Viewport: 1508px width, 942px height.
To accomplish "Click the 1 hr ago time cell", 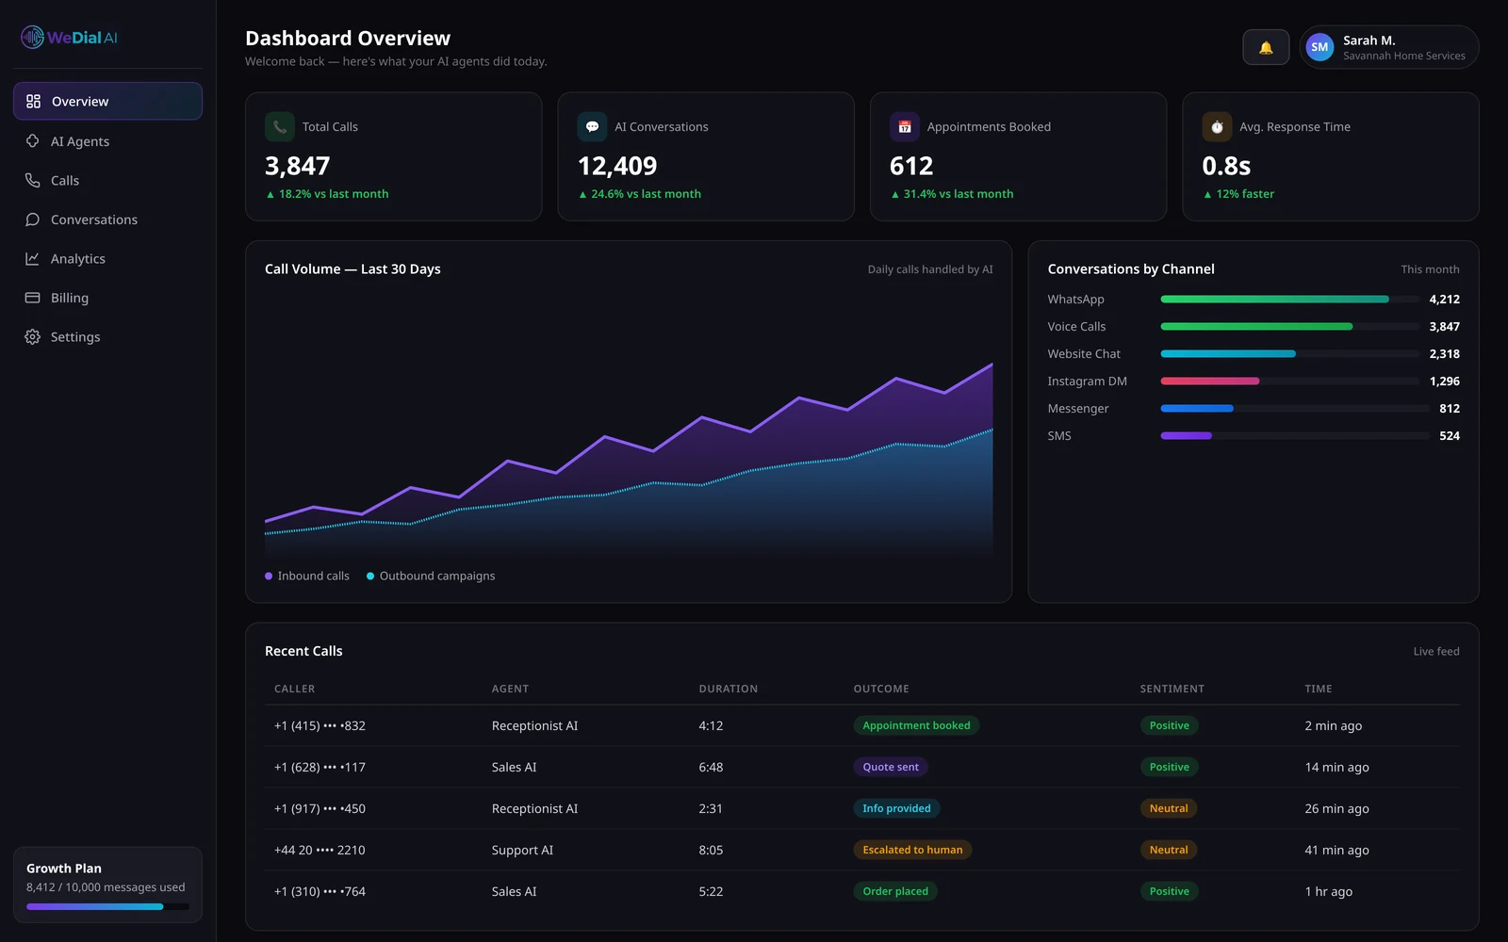I will tap(1328, 891).
